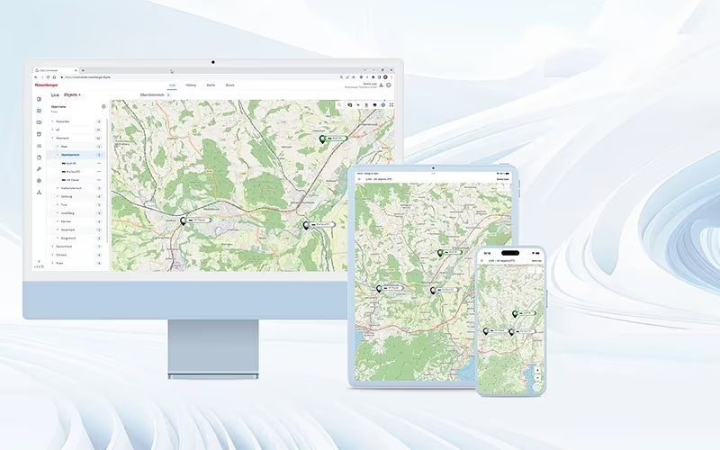Click the map search magnifier icon
The image size is (720, 450).
339,105
